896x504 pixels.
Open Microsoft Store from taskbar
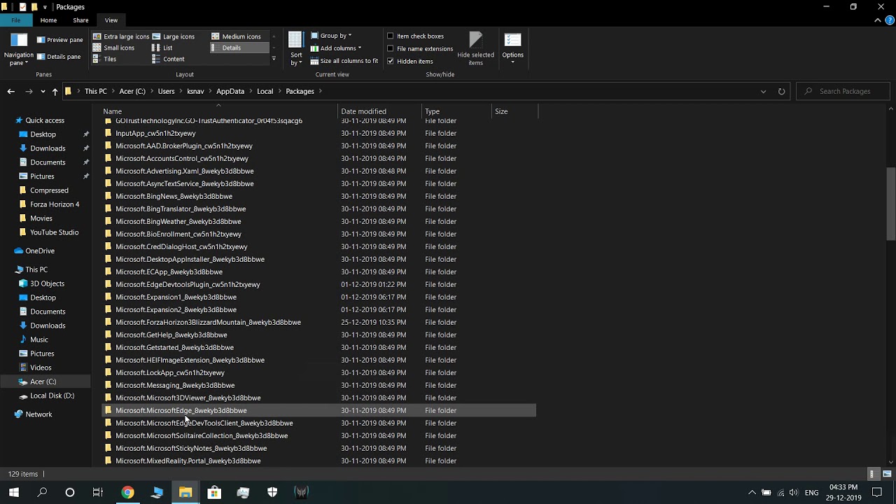[x=214, y=492]
